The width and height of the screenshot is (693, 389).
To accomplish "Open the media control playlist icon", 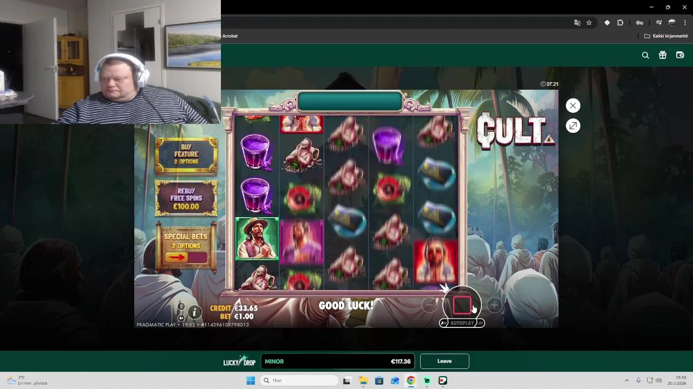I will 659,23.
